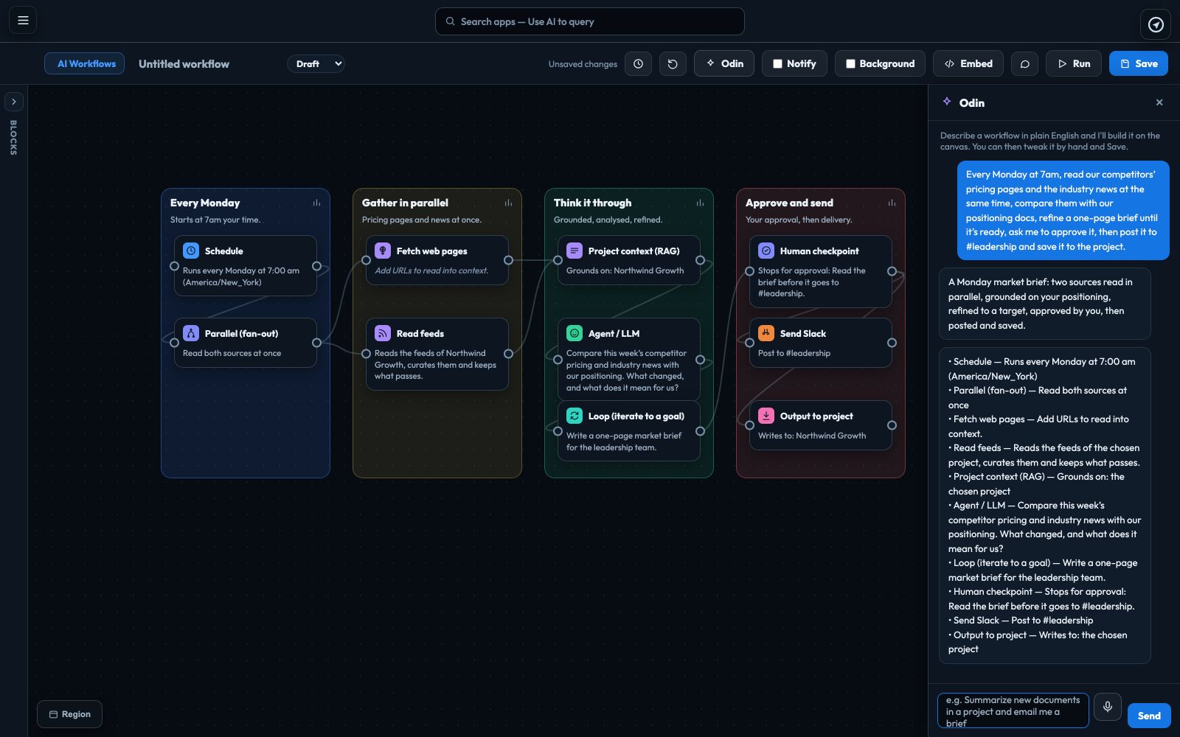Run the workflow
The height and width of the screenshot is (737, 1180).
[1073, 64]
